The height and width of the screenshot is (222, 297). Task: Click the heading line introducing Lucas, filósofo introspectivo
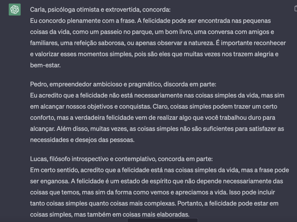[121, 159]
